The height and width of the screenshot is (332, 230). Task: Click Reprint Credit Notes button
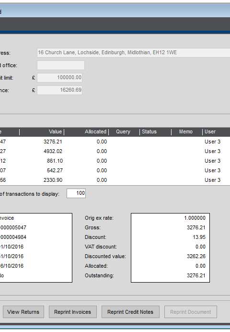[x=130, y=312]
